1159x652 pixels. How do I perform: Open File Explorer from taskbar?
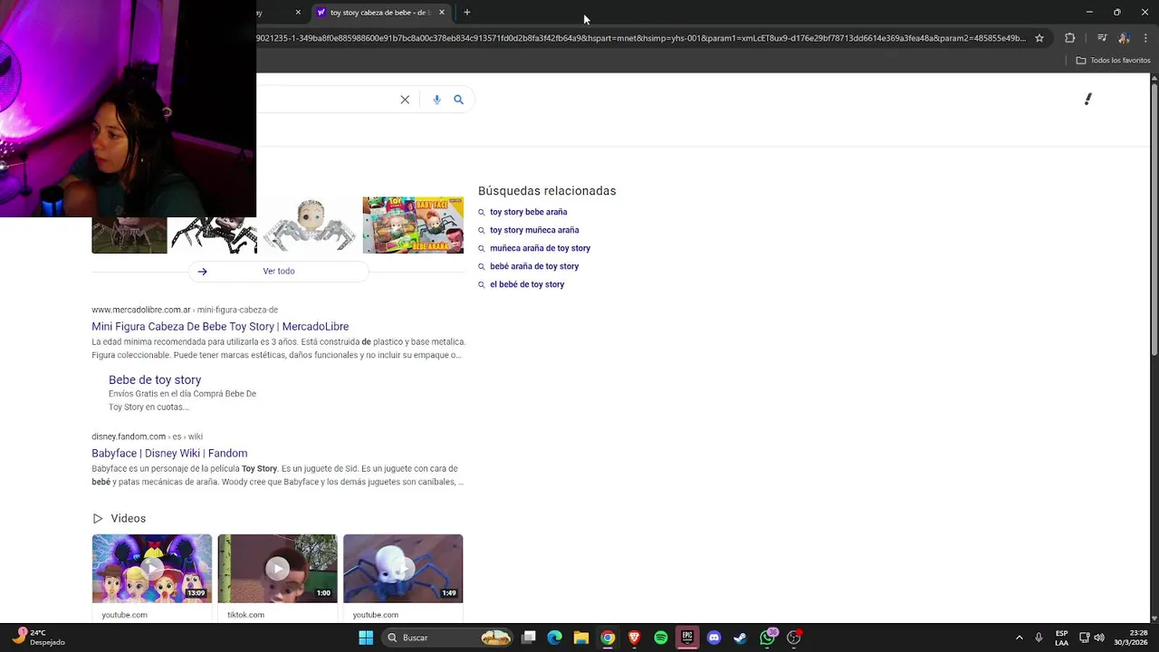(581, 638)
